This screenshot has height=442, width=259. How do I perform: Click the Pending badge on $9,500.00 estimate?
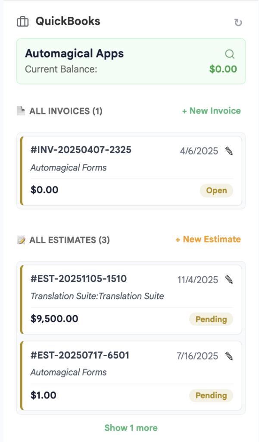211,319
